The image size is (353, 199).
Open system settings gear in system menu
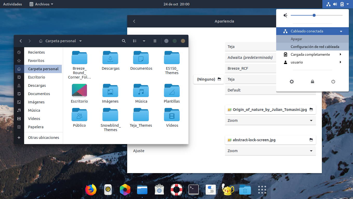point(292,82)
